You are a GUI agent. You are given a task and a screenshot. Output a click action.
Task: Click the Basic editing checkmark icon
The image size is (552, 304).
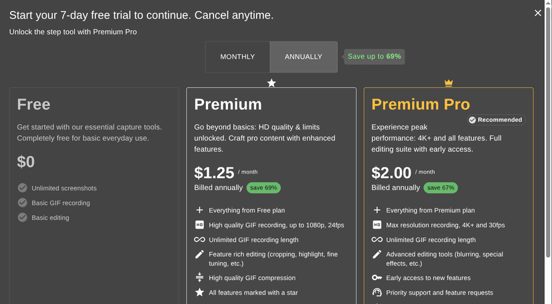(x=23, y=217)
